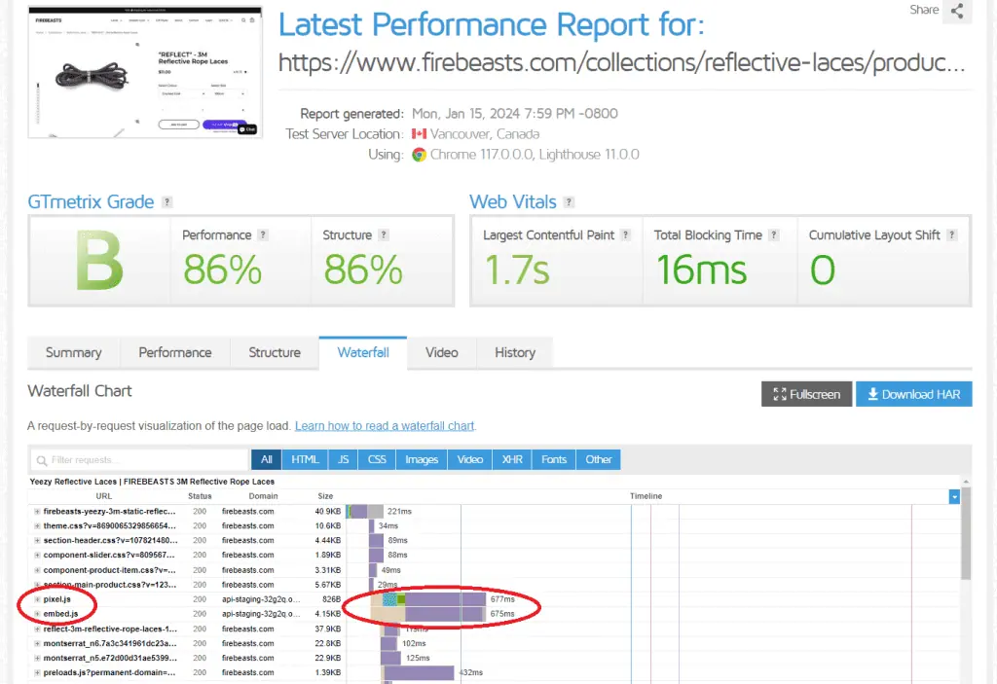997x684 pixels.
Task: Click the B grade letter
Action: [x=98, y=261]
